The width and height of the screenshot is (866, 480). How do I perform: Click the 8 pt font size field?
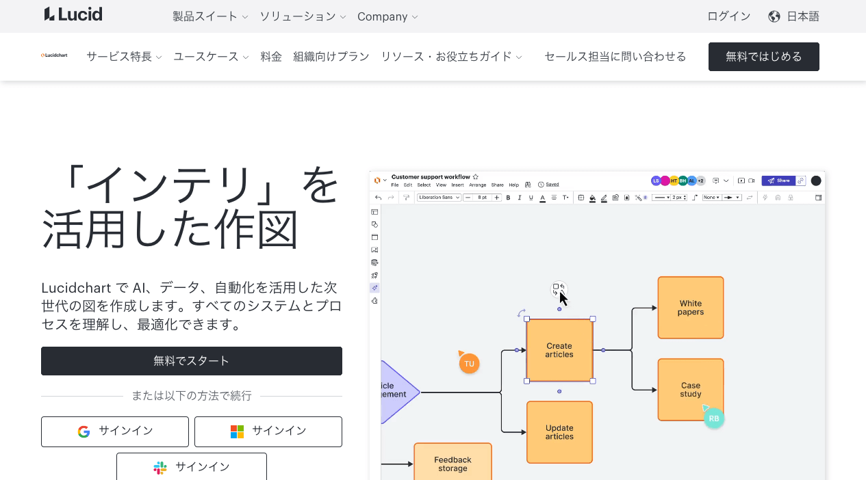pos(483,198)
